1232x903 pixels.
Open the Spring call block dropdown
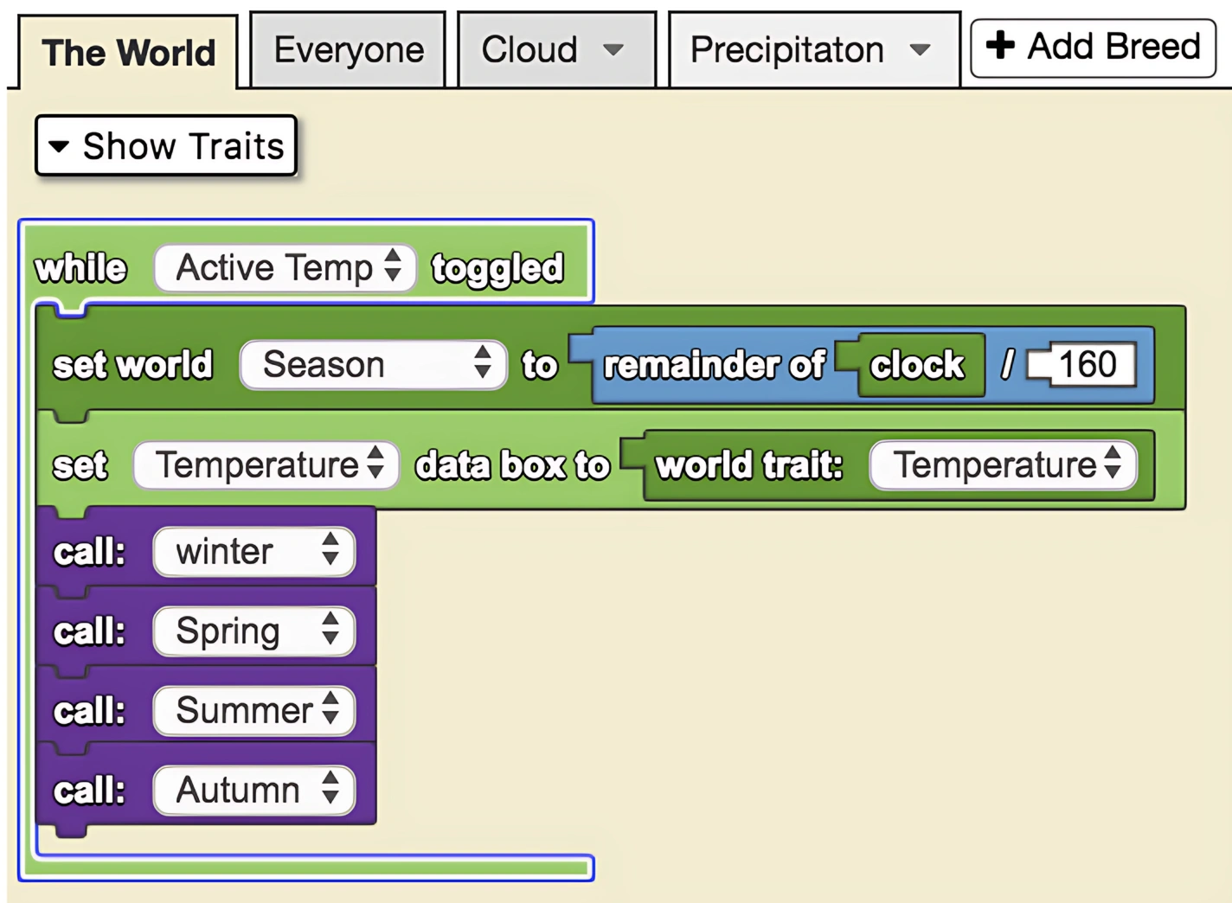coord(253,631)
